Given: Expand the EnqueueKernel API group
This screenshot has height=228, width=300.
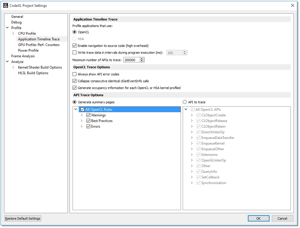Looking at the screenshot, I should 192,143.
